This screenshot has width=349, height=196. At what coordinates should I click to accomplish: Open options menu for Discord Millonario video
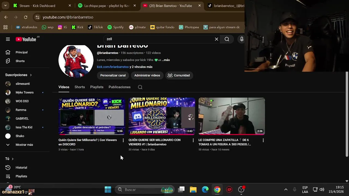pyautogui.click(x=123, y=140)
